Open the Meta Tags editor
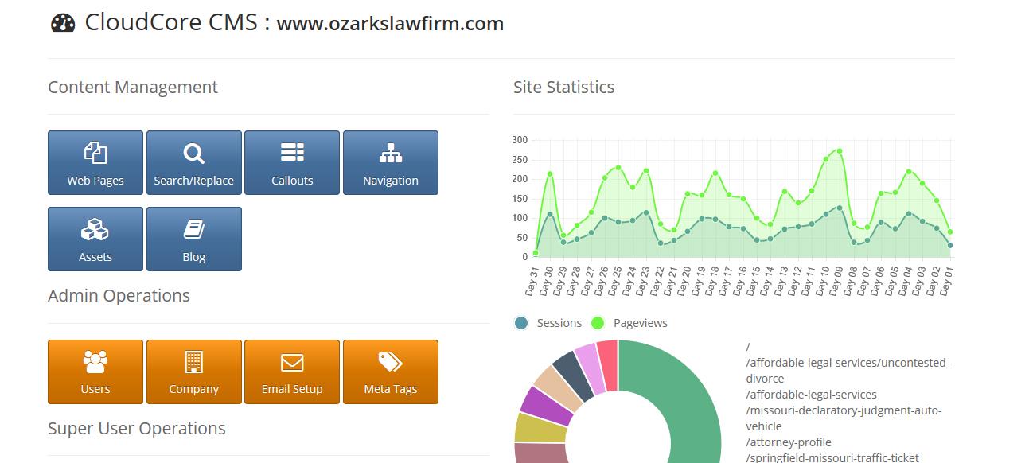Image resolution: width=1029 pixels, height=463 pixels. point(390,372)
